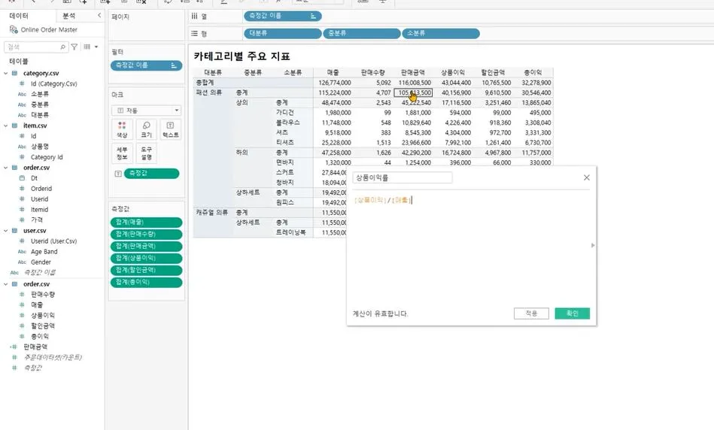
Task: Select the 대분류 pill on the rows shelf
Action: click(283, 34)
